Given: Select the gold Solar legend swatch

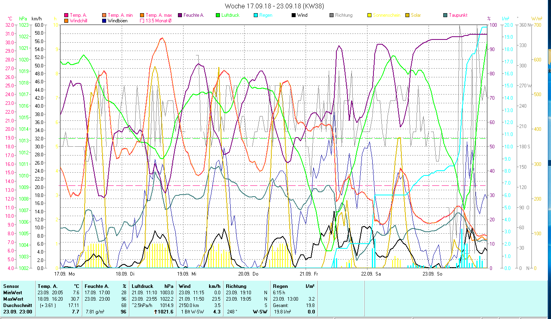Looking at the screenshot, I should (x=407, y=16).
